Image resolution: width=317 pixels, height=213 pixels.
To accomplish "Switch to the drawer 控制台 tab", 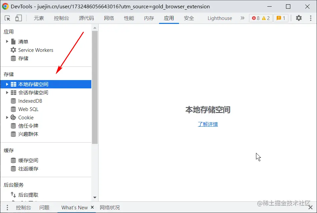I will pyautogui.click(x=23, y=207).
